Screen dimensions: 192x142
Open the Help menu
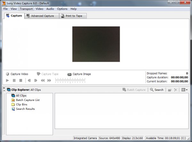(x=74, y=9)
